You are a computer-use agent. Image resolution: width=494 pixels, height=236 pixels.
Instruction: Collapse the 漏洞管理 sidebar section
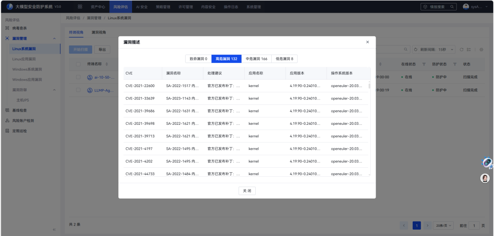point(54,39)
